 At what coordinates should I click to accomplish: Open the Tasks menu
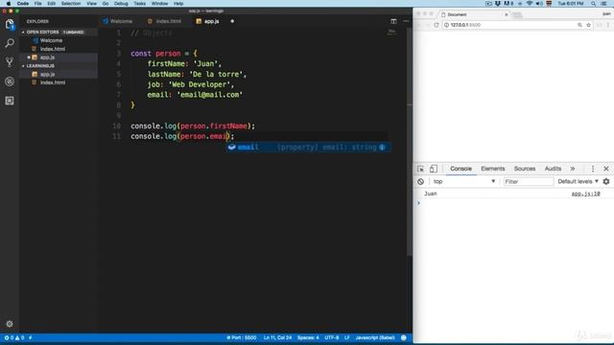click(140, 4)
